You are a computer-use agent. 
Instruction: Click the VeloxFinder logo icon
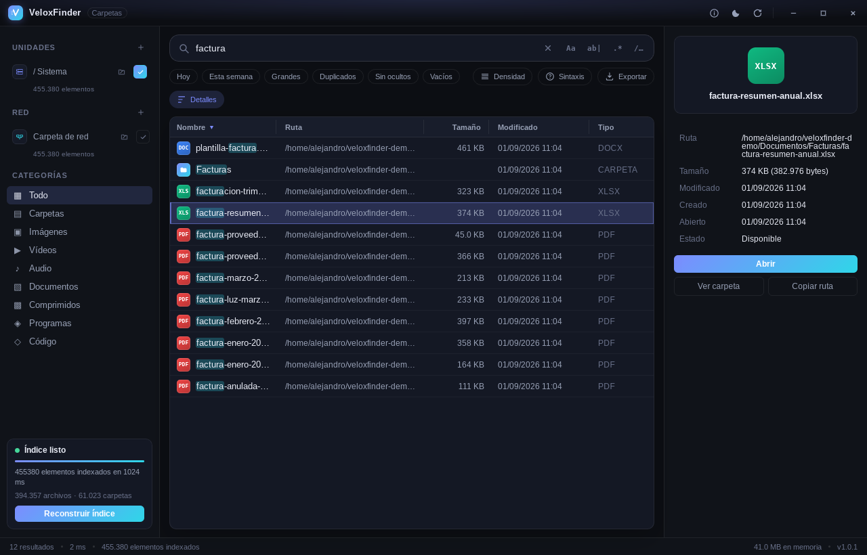tap(16, 13)
